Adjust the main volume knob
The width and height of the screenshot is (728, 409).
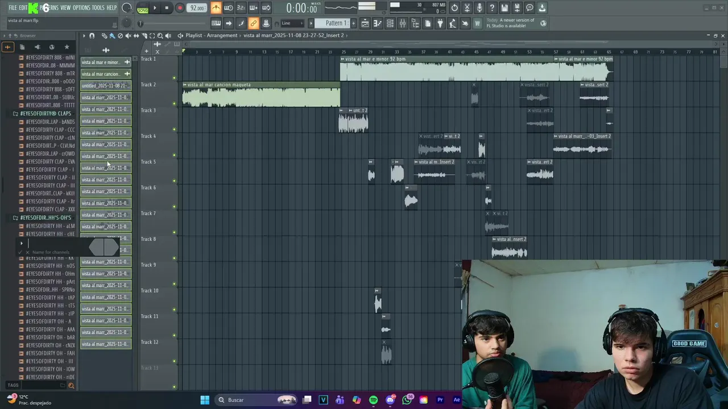pos(127,8)
